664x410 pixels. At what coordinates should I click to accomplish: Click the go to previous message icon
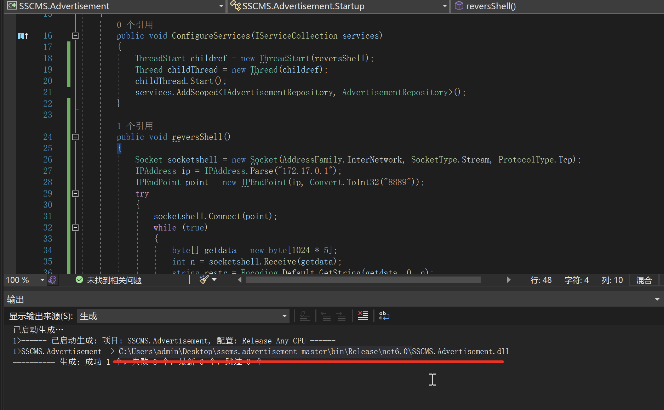pyautogui.click(x=326, y=316)
